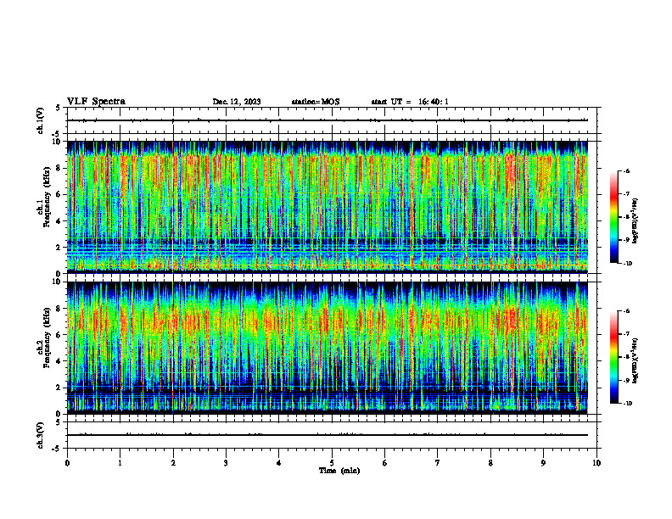Click the date 'Dec. 12, 2023'
Image resolution: width=672 pixels, height=519 pixels.
237,102
